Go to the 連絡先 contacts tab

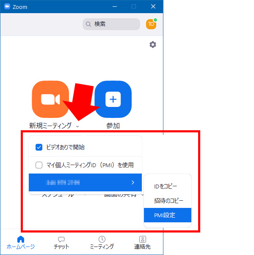pos(142,243)
